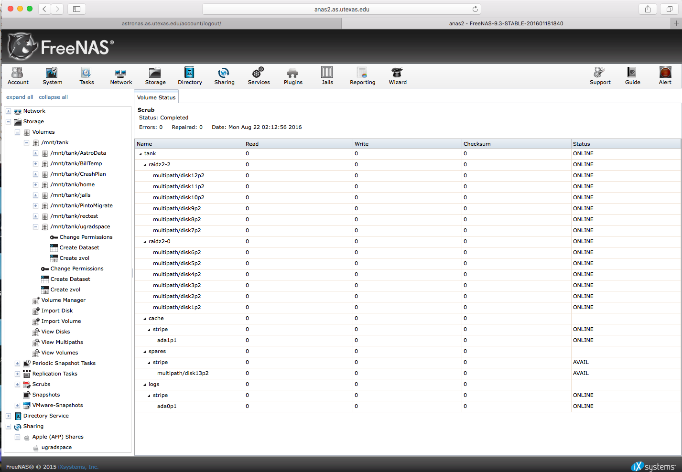Image resolution: width=682 pixels, height=472 pixels.
Task: Show all tabs in Safari
Action: click(670, 9)
